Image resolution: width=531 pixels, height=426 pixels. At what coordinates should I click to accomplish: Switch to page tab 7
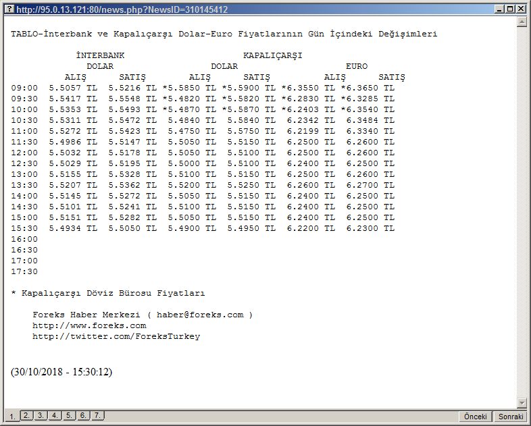coord(97,415)
